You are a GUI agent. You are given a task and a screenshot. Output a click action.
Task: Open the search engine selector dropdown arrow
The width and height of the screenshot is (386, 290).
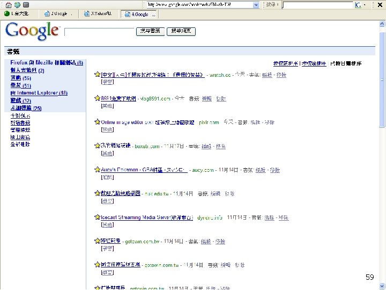[365, 5]
